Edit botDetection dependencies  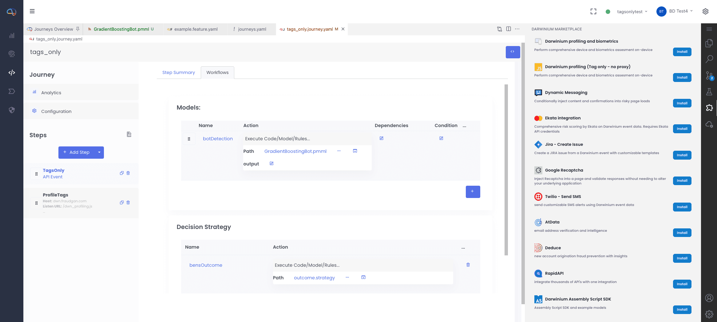pyautogui.click(x=381, y=138)
